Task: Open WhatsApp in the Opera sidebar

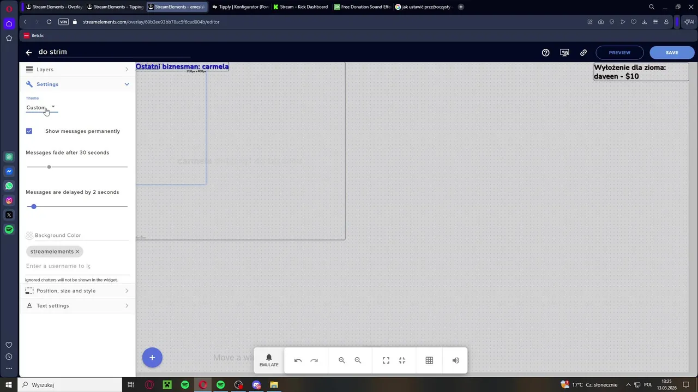Action: pyautogui.click(x=9, y=186)
